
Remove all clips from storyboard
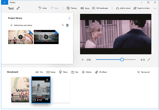pos(143,72)
